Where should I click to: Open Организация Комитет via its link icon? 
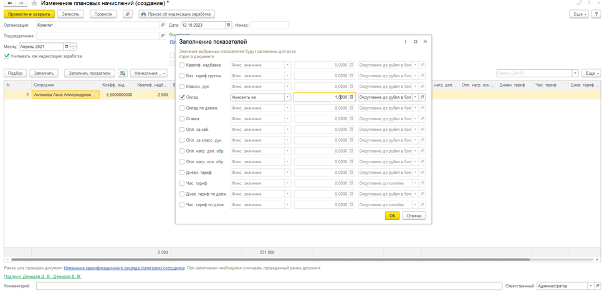(163, 25)
